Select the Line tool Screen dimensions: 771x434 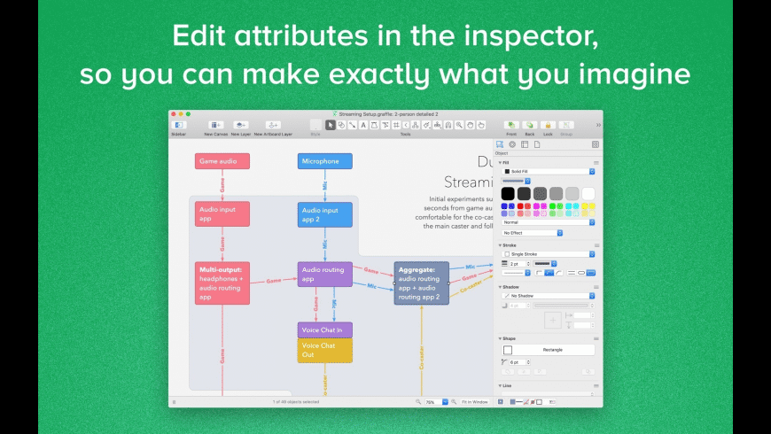tap(353, 126)
